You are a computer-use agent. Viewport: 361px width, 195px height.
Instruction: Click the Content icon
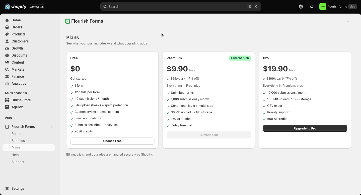point(7,62)
